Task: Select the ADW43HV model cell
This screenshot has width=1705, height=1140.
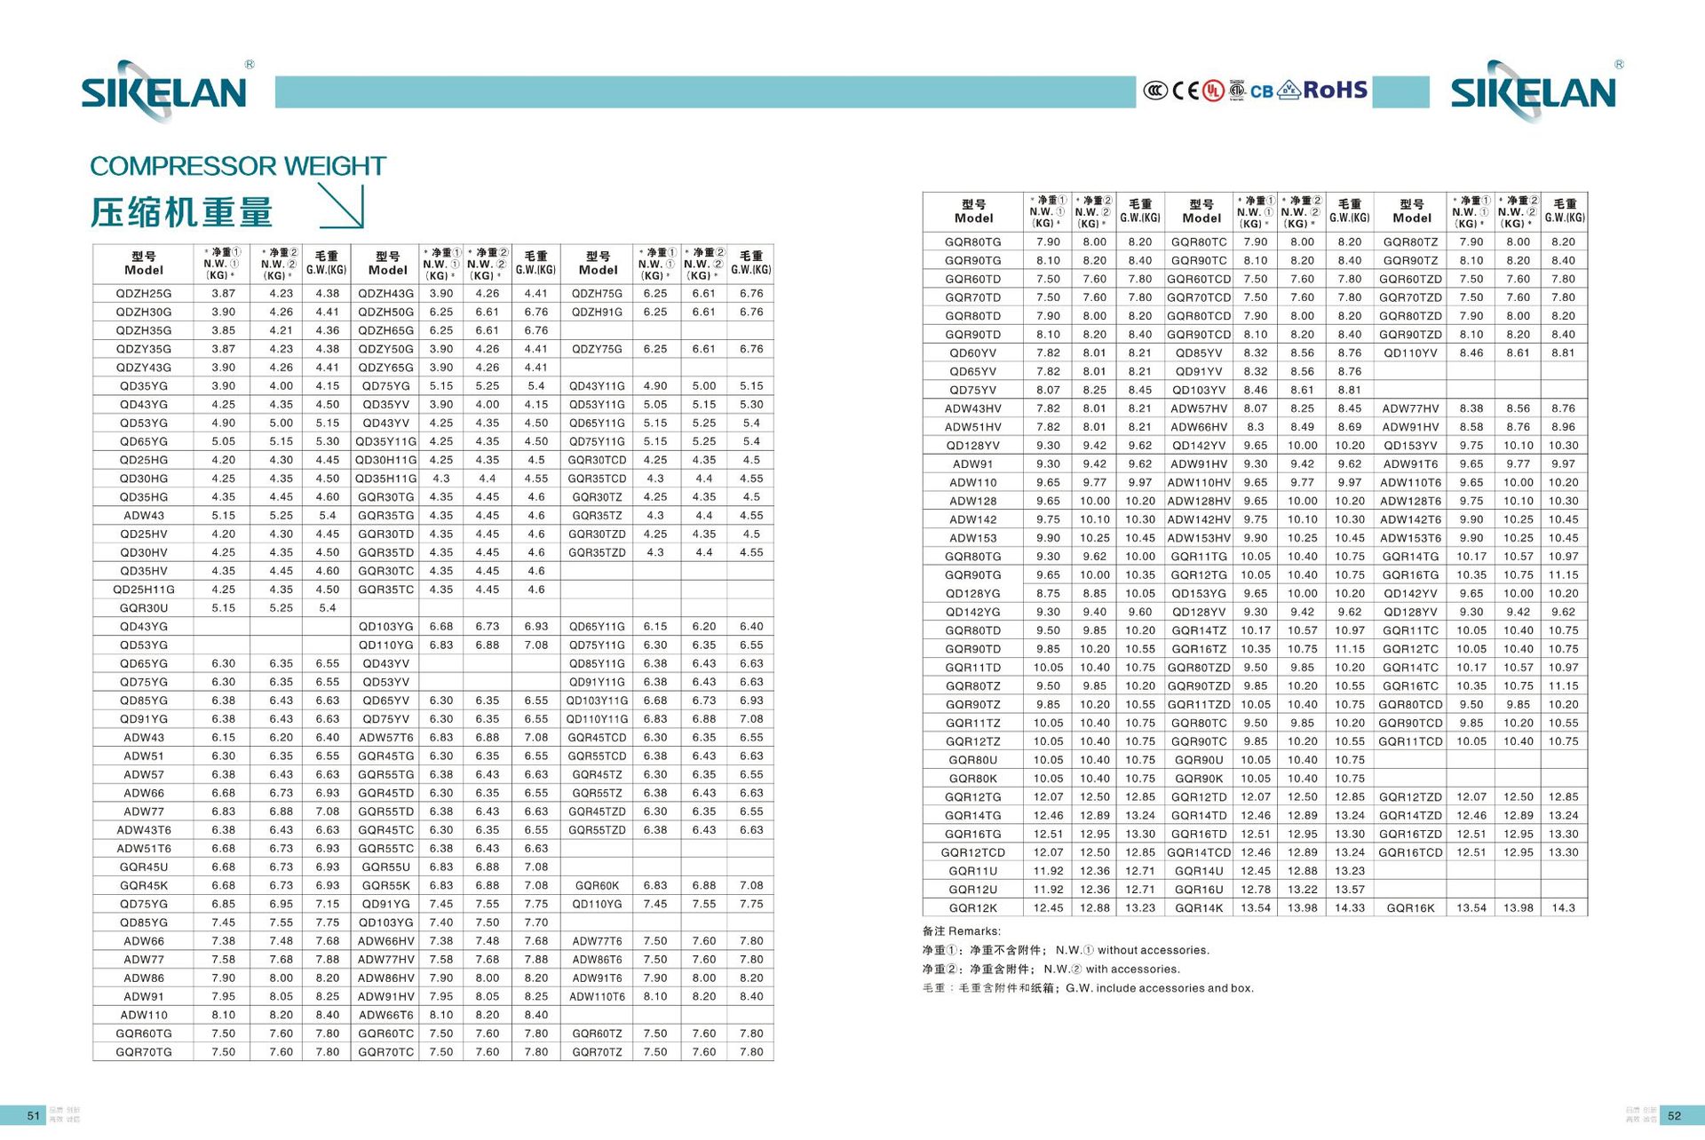Action: (x=972, y=408)
